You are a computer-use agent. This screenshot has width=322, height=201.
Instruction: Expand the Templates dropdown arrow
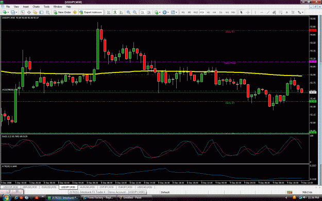pyautogui.click(x=176, y=12)
